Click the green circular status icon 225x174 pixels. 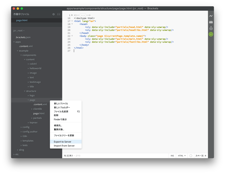click(x=211, y=34)
